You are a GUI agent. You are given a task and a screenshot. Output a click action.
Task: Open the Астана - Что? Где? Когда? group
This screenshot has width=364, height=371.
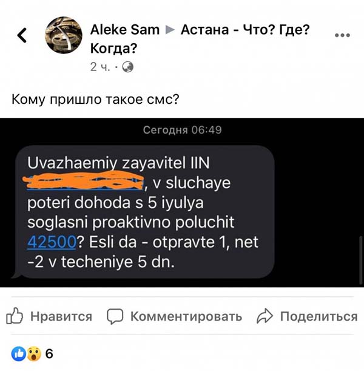pyautogui.click(x=200, y=39)
